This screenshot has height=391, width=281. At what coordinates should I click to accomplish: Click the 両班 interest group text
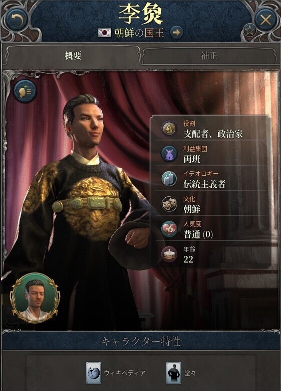[x=192, y=159]
